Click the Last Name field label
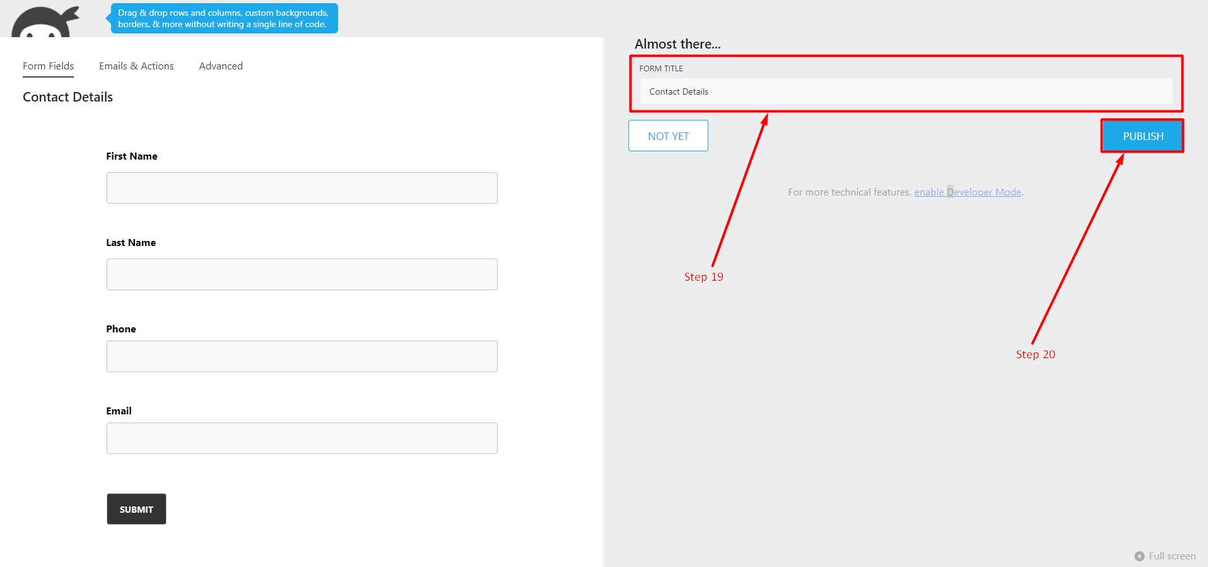Image resolution: width=1208 pixels, height=567 pixels. point(131,243)
